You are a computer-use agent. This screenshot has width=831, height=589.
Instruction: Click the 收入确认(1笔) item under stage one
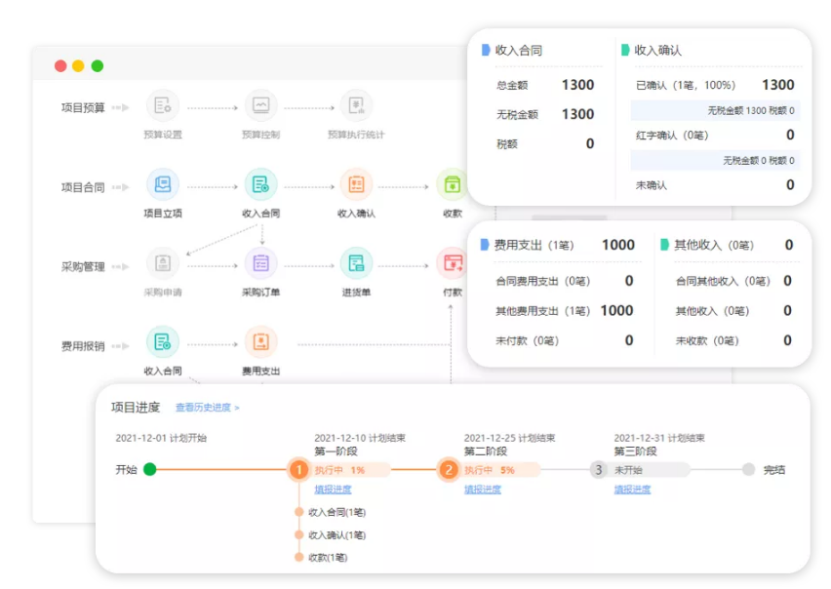pos(337,535)
